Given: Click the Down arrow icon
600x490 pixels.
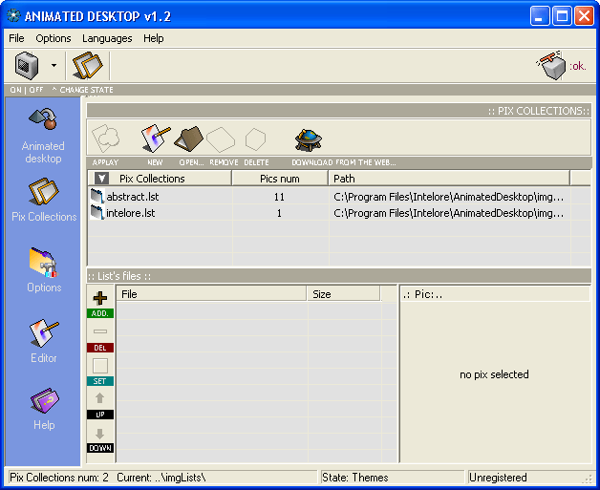Looking at the screenshot, I should (x=100, y=434).
